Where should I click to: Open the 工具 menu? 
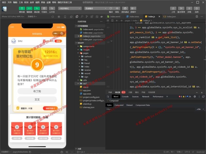[21, 2]
